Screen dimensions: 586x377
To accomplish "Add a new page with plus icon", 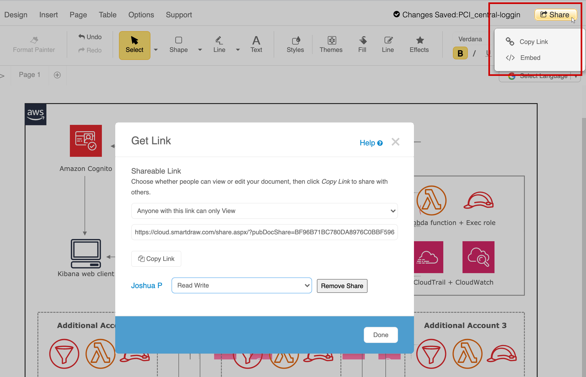I will [x=57, y=75].
